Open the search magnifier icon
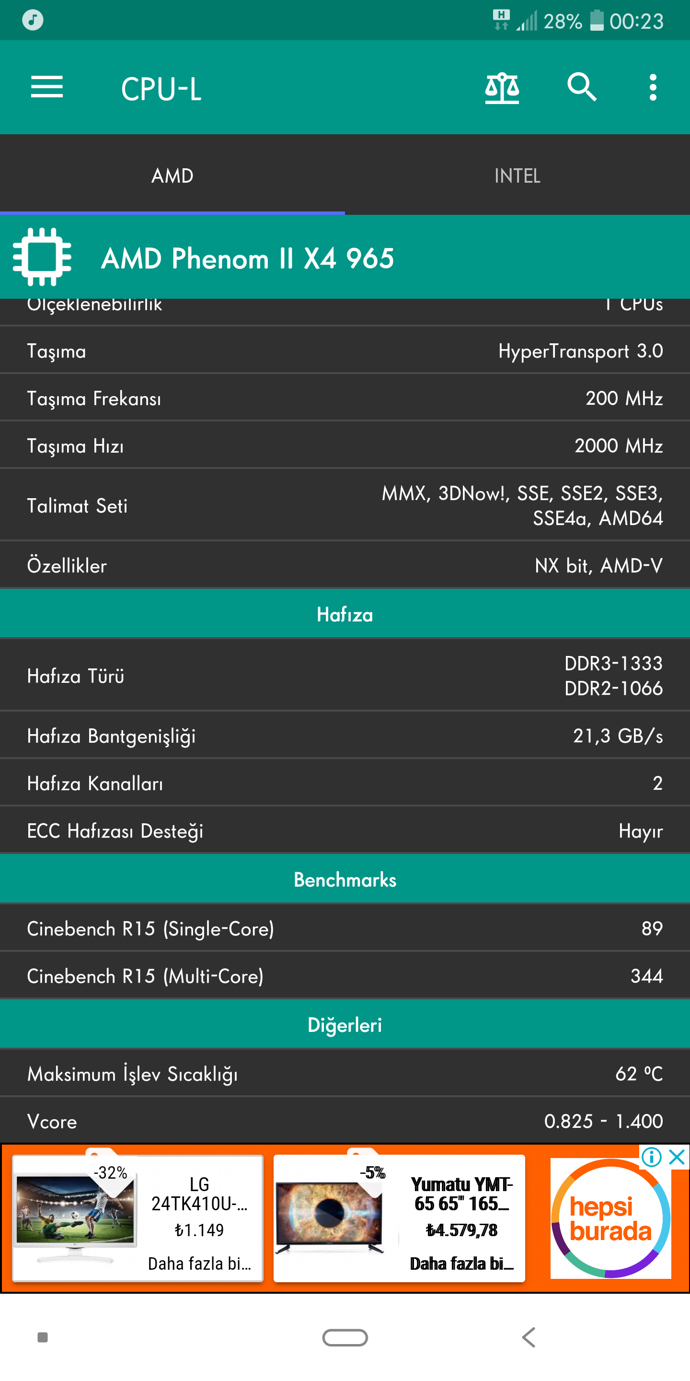The image size is (690, 1381). coord(582,87)
